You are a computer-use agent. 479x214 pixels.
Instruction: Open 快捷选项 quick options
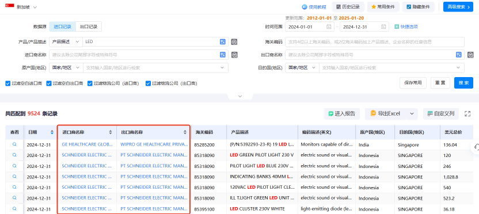[x=406, y=27]
